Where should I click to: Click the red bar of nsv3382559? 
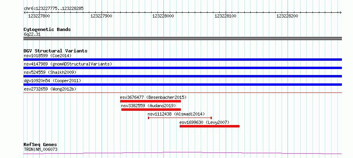coord(151,110)
